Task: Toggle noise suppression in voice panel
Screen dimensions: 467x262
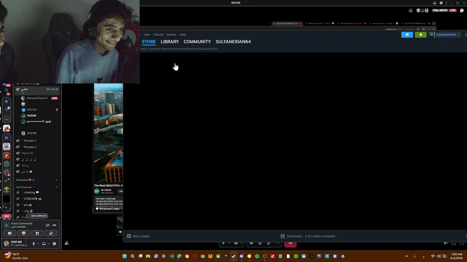Action: (x=47, y=225)
